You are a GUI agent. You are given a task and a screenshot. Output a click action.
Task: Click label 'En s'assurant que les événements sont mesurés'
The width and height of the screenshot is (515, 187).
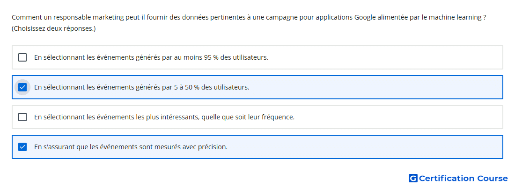click(107, 147)
